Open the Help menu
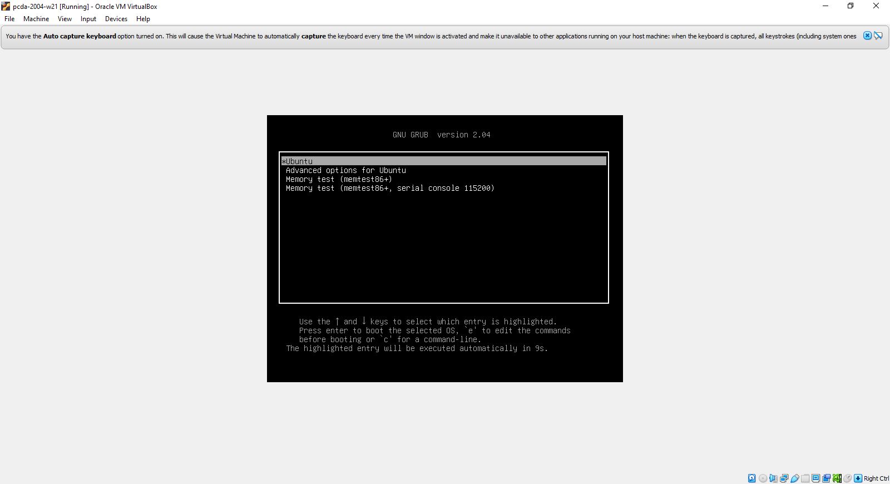This screenshot has height=484, width=890. pos(143,19)
